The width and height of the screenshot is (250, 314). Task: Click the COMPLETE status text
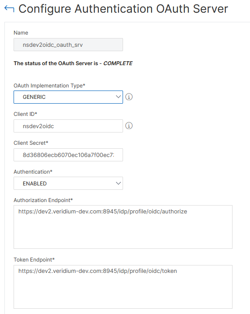(x=118, y=63)
